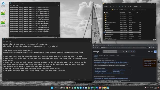The width and height of the screenshot is (160, 90).
Task: Click the Share icon in File Explorer toolbar
Action: pos(122,6)
